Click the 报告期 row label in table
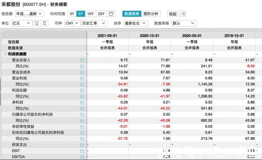The image size is (262, 160). pos(14,42)
